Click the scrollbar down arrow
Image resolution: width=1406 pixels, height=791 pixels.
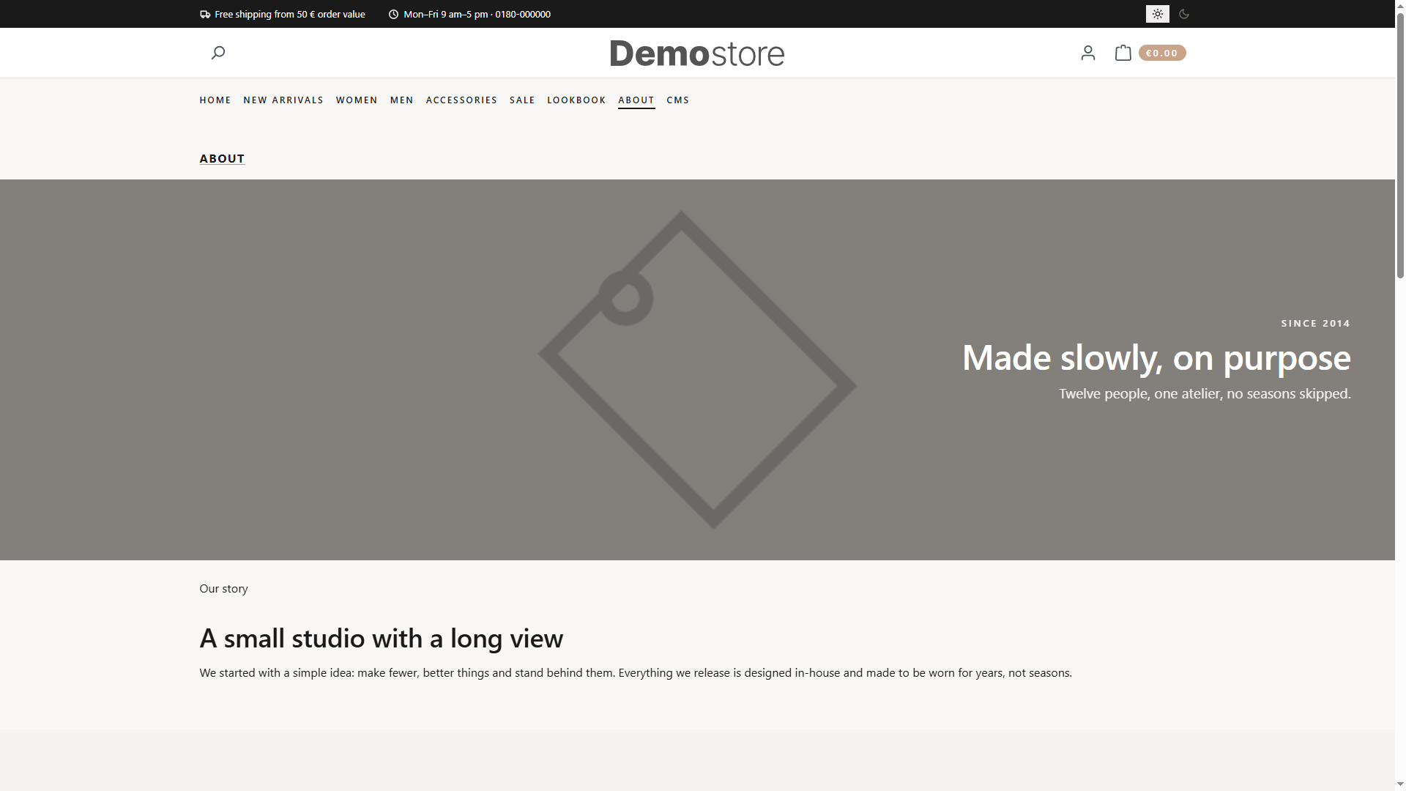[1400, 785]
